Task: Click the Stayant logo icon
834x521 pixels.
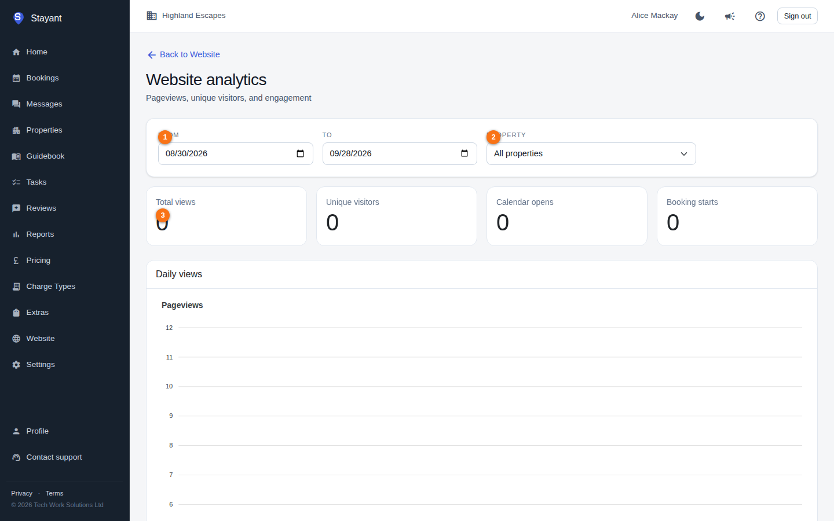Action: (x=18, y=18)
